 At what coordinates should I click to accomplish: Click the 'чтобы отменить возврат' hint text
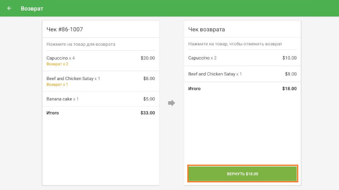[x=258, y=44]
